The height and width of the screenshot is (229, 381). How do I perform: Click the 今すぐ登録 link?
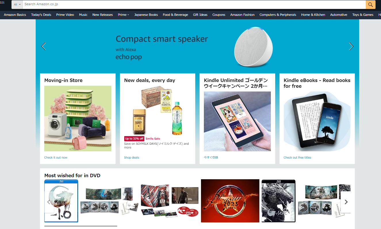point(211,157)
